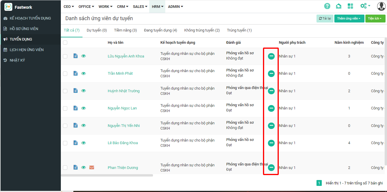
Task: Open the Tiện ích dropdown
Action: tap(375, 18)
